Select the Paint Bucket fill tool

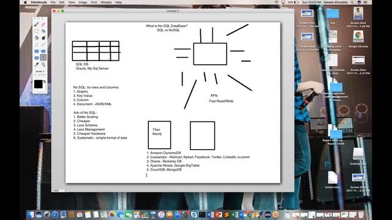[x=37, y=38]
